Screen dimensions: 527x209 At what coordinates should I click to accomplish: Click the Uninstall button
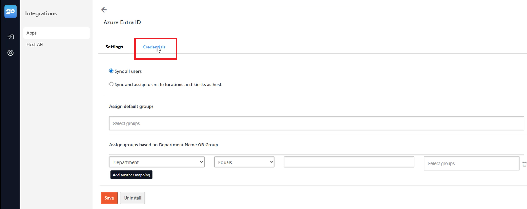click(133, 198)
